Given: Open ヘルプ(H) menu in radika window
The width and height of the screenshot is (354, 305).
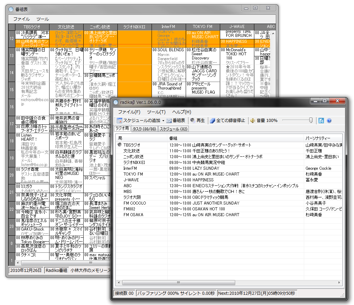Looking at the screenshot, I should [x=182, y=112].
